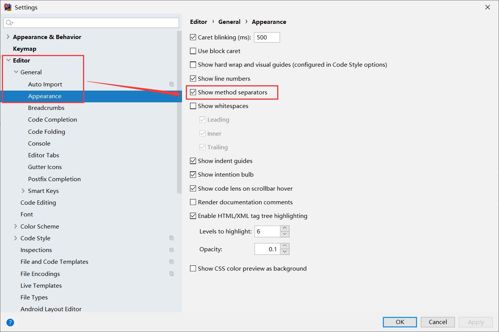The height and width of the screenshot is (332, 499).
Task: Enable Show hard wrap and visual guides
Action: click(x=193, y=64)
